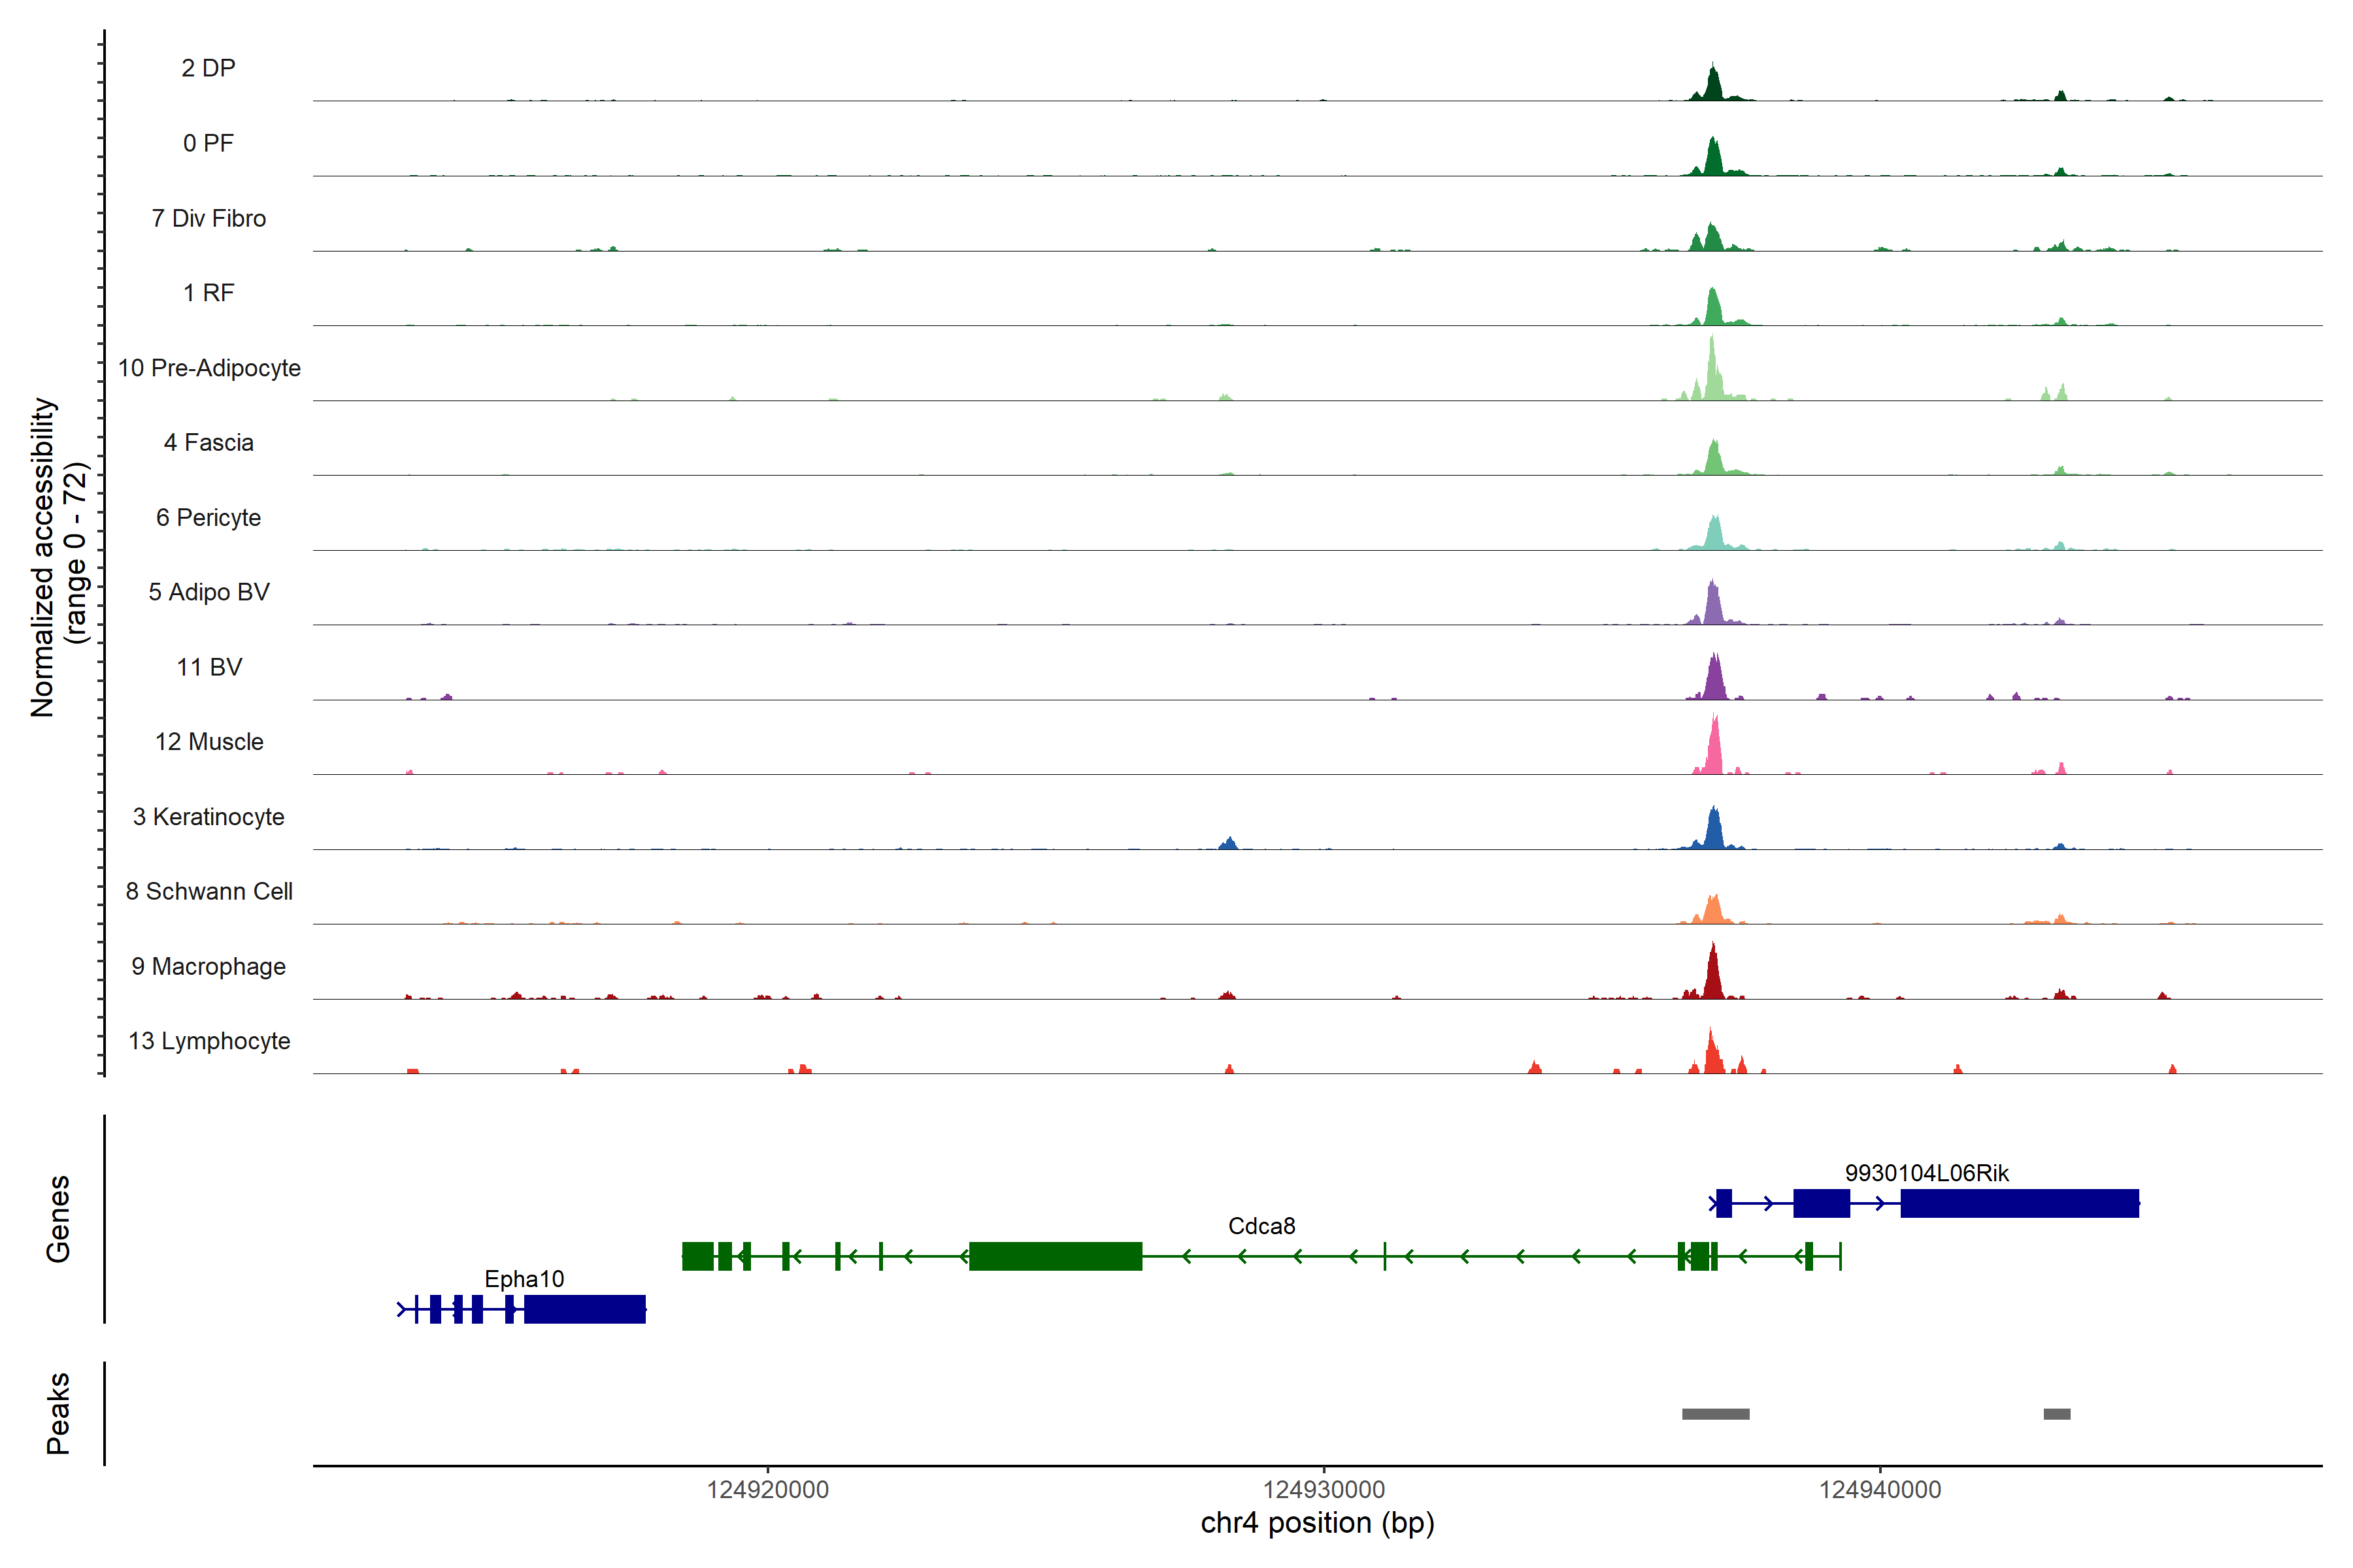Click the 8 Schwann Cell track label

[209, 891]
